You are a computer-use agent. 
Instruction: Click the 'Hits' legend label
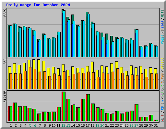[162, 13]
